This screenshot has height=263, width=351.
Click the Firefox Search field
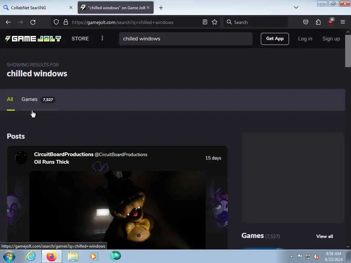256,22
